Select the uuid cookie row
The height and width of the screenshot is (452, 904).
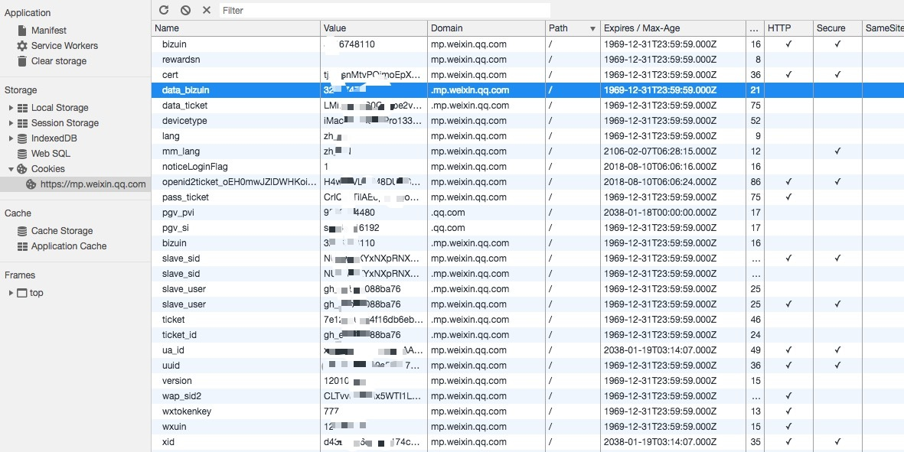(x=527, y=365)
